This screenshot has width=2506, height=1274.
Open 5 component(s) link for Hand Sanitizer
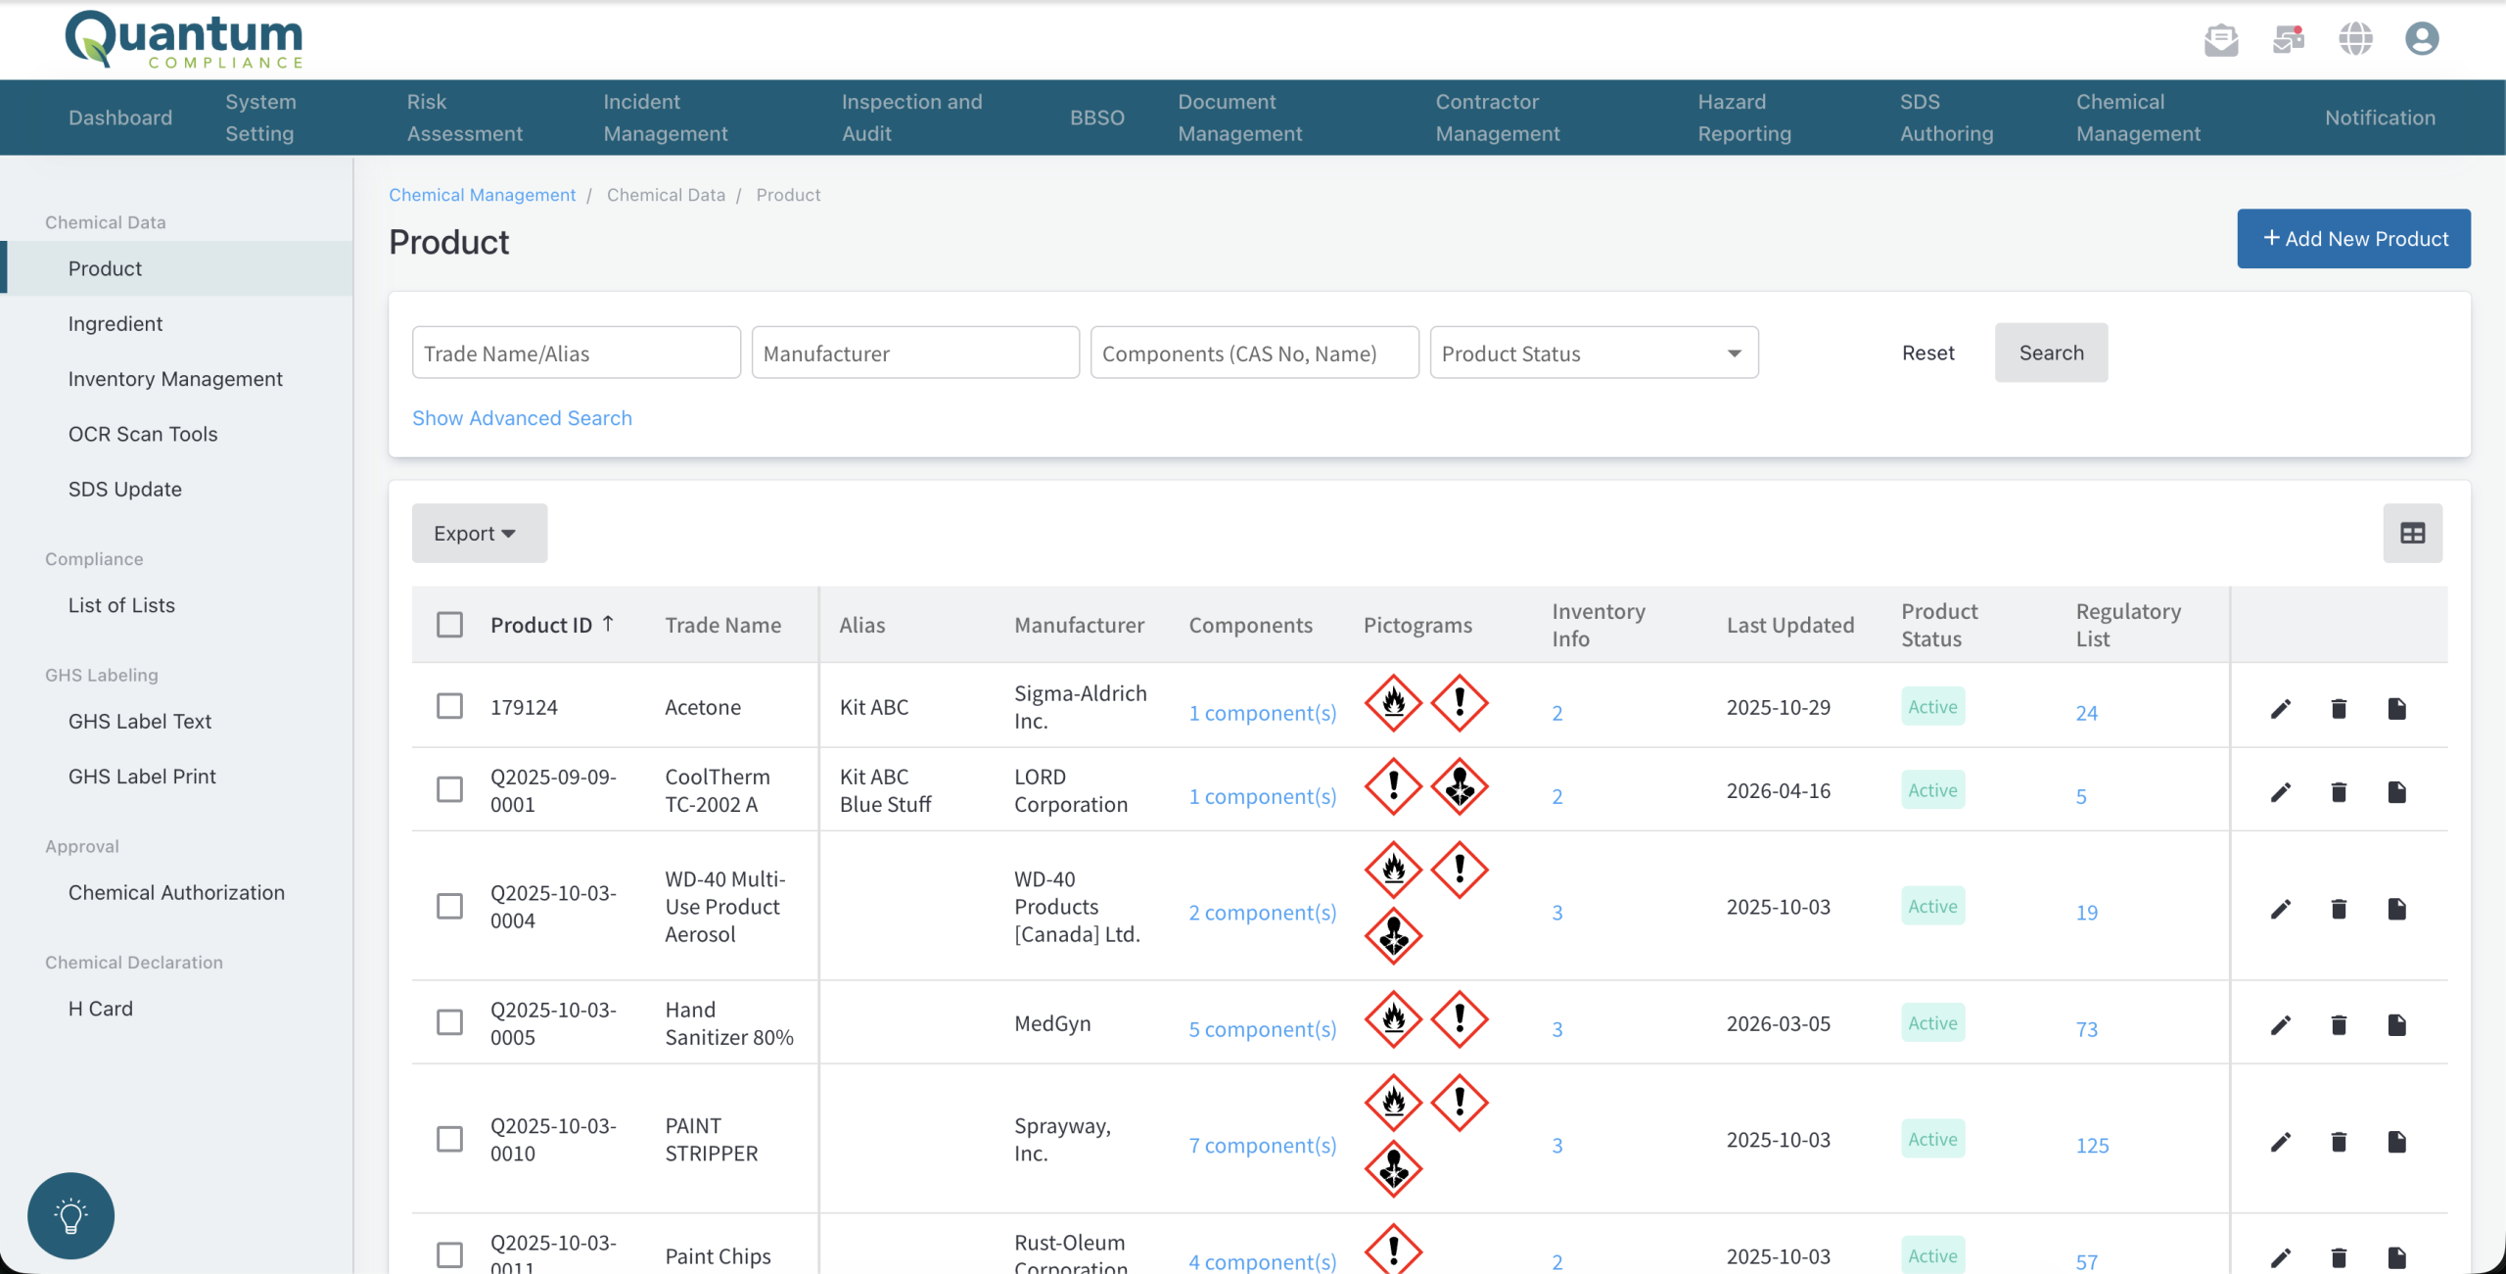pyautogui.click(x=1262, y=1029)
